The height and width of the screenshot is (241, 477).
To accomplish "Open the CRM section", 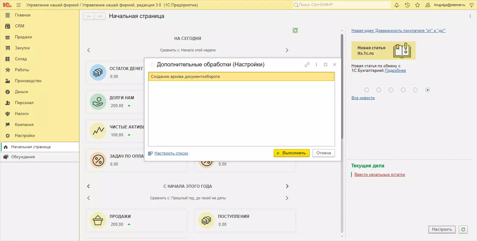I will [x=40, y=26].
